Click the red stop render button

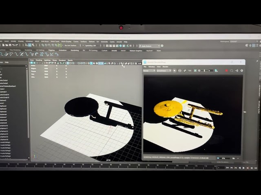226,71
